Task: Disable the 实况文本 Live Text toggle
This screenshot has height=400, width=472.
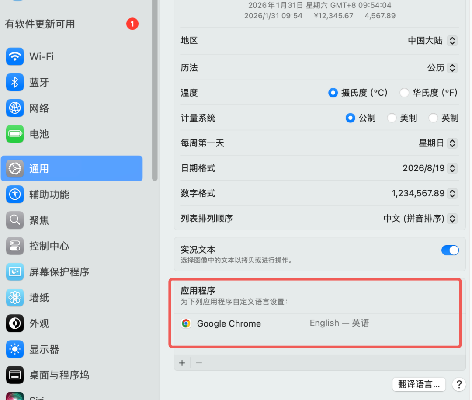Action: [450, 250]
